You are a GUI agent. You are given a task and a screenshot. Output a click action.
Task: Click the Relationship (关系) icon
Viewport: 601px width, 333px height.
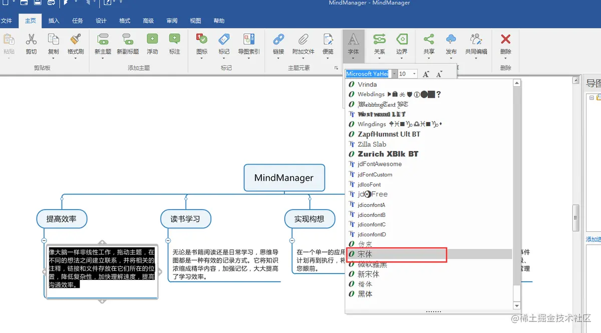[379, 40]
